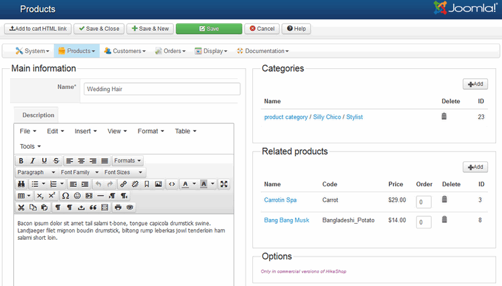Click the insert image icon
This screenshot has height=286, width=502.
coord(159,184)
